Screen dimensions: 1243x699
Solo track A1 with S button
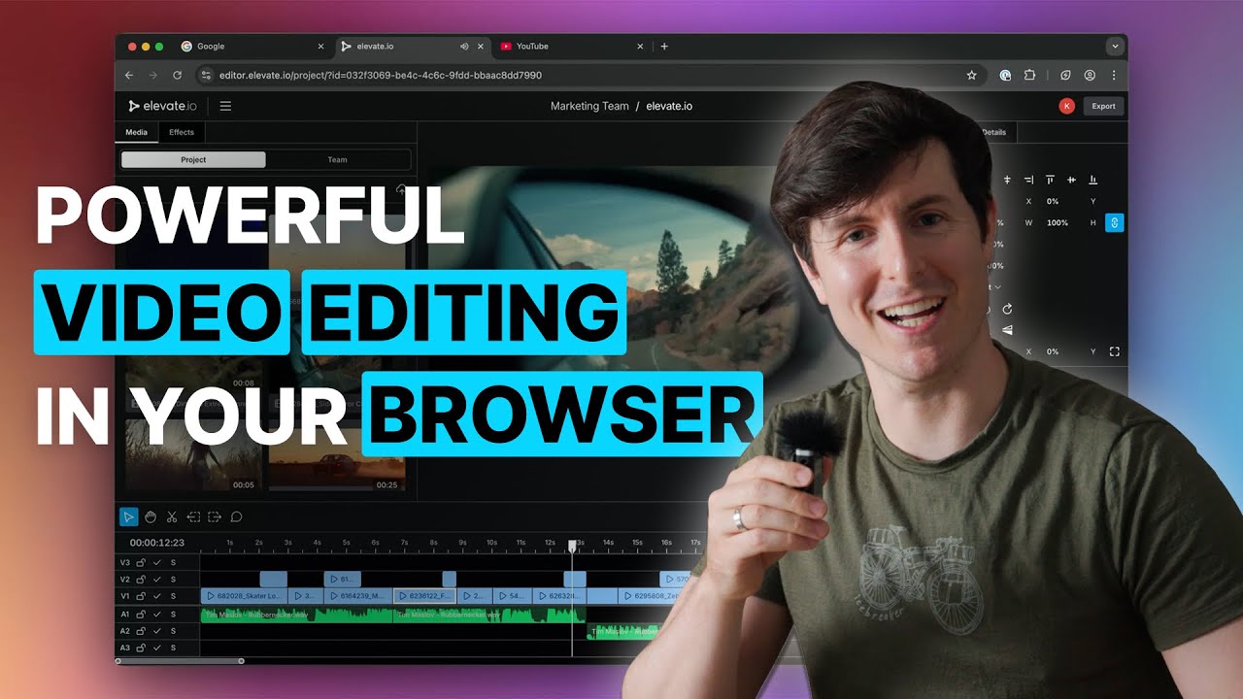174,614
